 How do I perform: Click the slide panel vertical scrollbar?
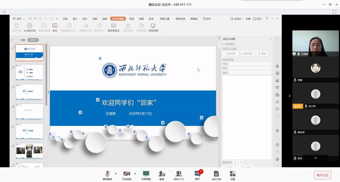(46, 74)
